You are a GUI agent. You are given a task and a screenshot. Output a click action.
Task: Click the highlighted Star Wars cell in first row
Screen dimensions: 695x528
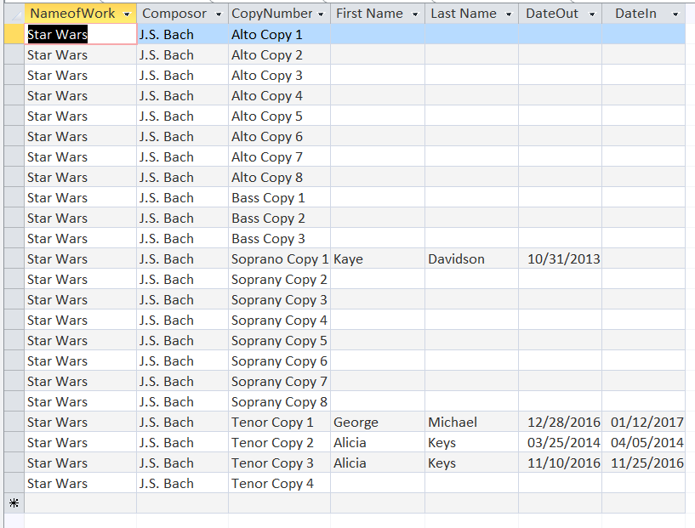[x=80, y=34]
